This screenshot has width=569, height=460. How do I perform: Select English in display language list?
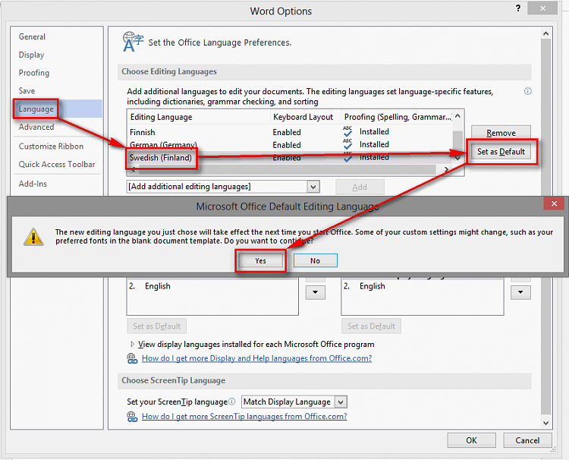(x=158, y=286)
